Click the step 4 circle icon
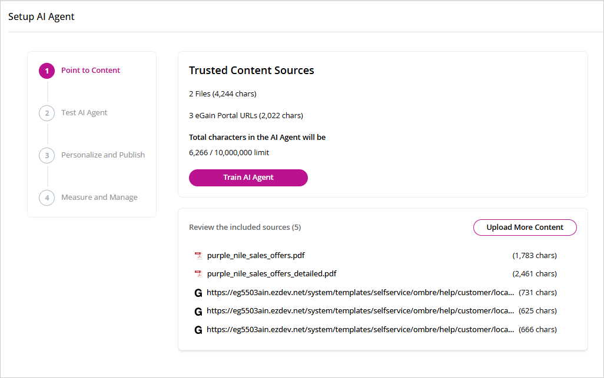 tap(47, 198)
